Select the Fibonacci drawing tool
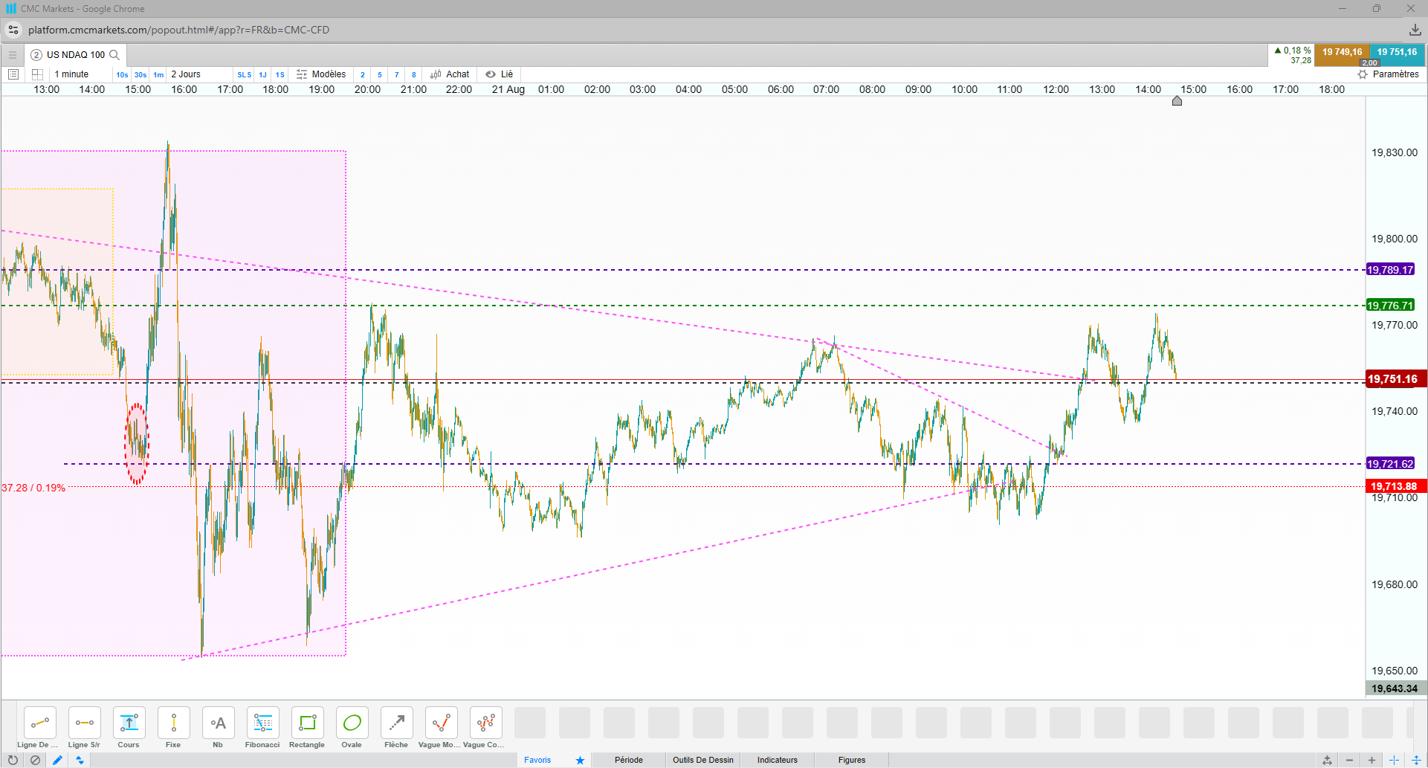This screenshot has width=1428, height=768. click(x=262, y=728)
